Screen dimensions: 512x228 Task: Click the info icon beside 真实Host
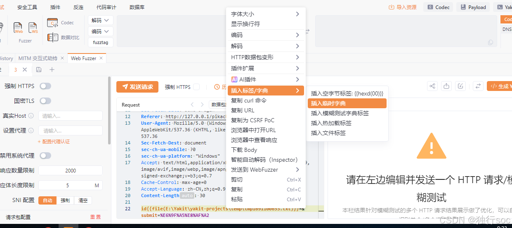(x=31, y=116)
